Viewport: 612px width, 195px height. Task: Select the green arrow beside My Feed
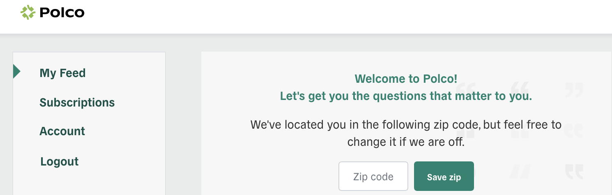pyautogui.click(x=16, y=71)
